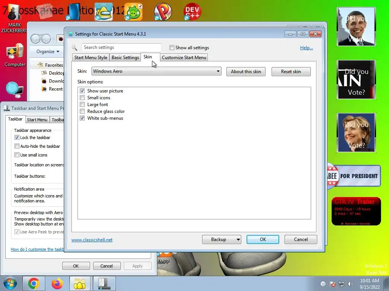Uncheck White sub-menus option
The image size is (389, 291).
[82, 118]
